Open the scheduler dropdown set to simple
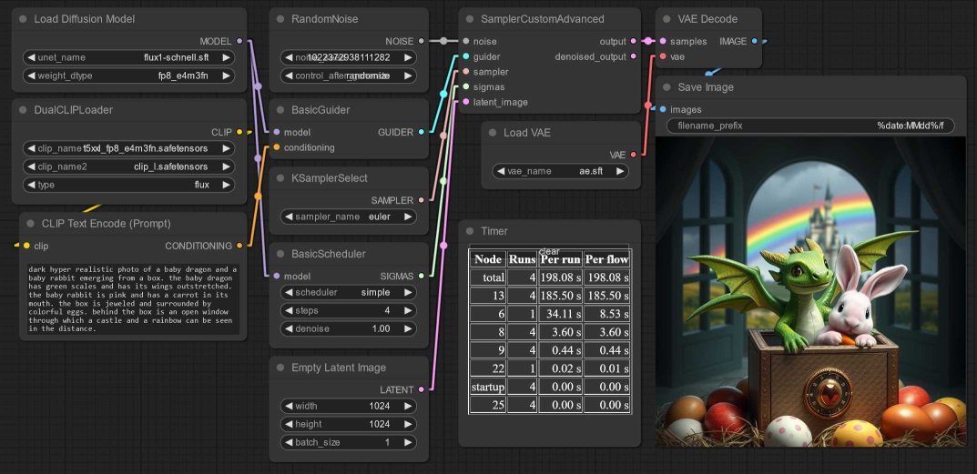The width and height of the screenshot is (977, 474). pyautogui.click(x=350, y=292)
